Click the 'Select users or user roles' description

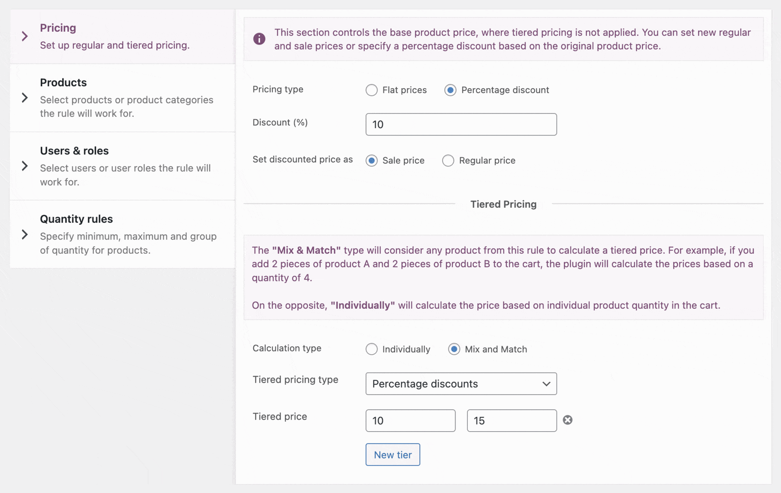(x=125, y=175)
